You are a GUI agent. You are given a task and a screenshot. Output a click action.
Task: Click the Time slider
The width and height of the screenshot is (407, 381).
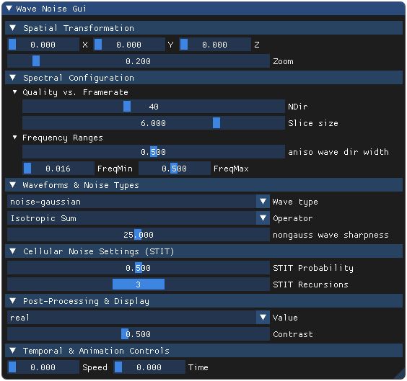point(149,367)
